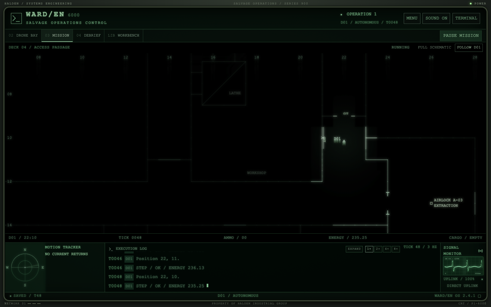
Task: Set simulation speed to 8×
Action: point(396,249)
